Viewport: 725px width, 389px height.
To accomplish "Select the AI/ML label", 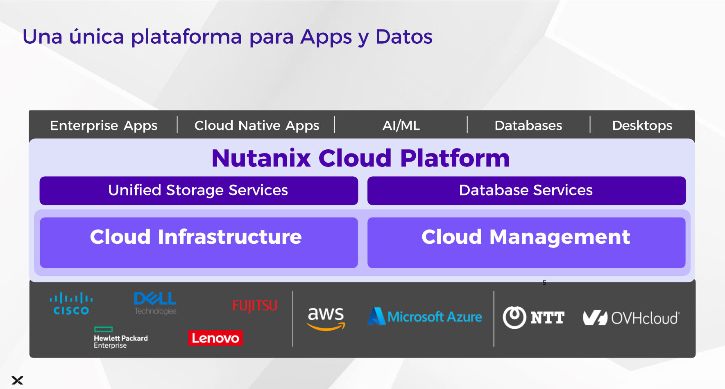I will coord(401,125).
